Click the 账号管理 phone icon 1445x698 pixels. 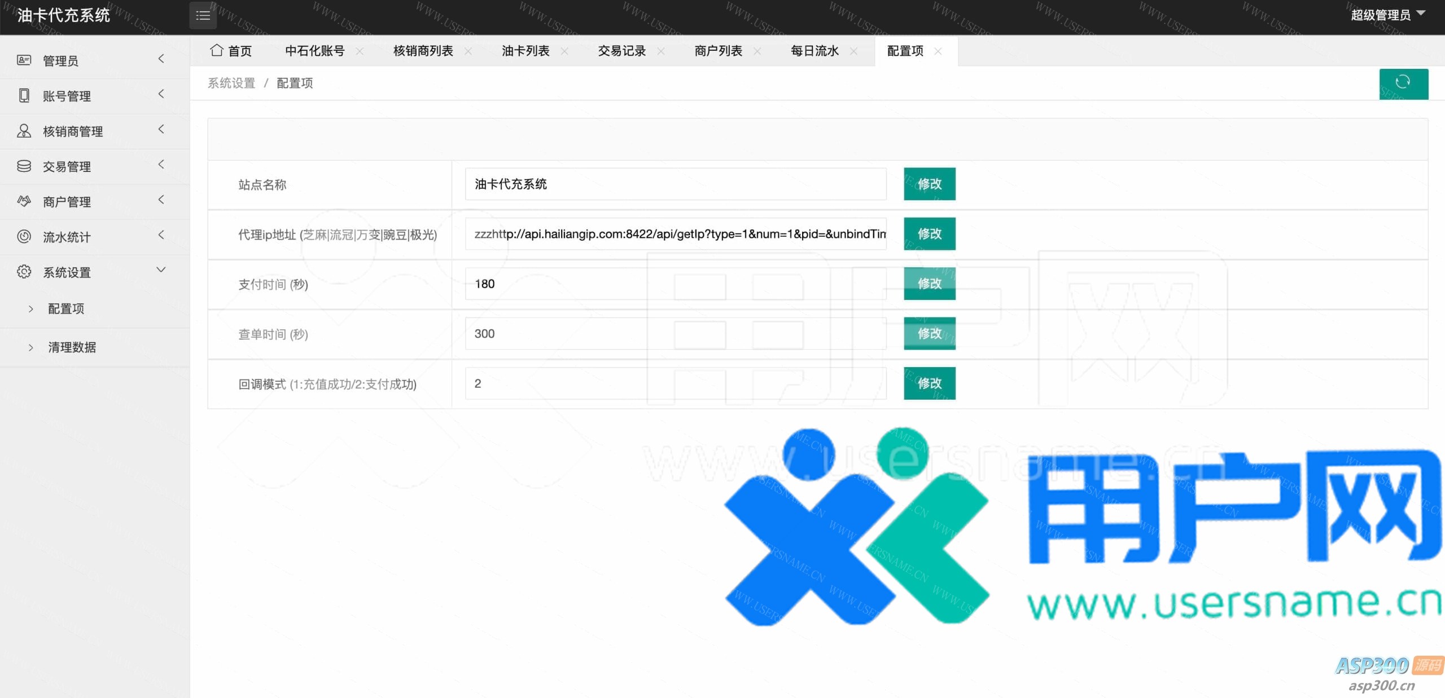pyautogui.click(x=24, y=95)
